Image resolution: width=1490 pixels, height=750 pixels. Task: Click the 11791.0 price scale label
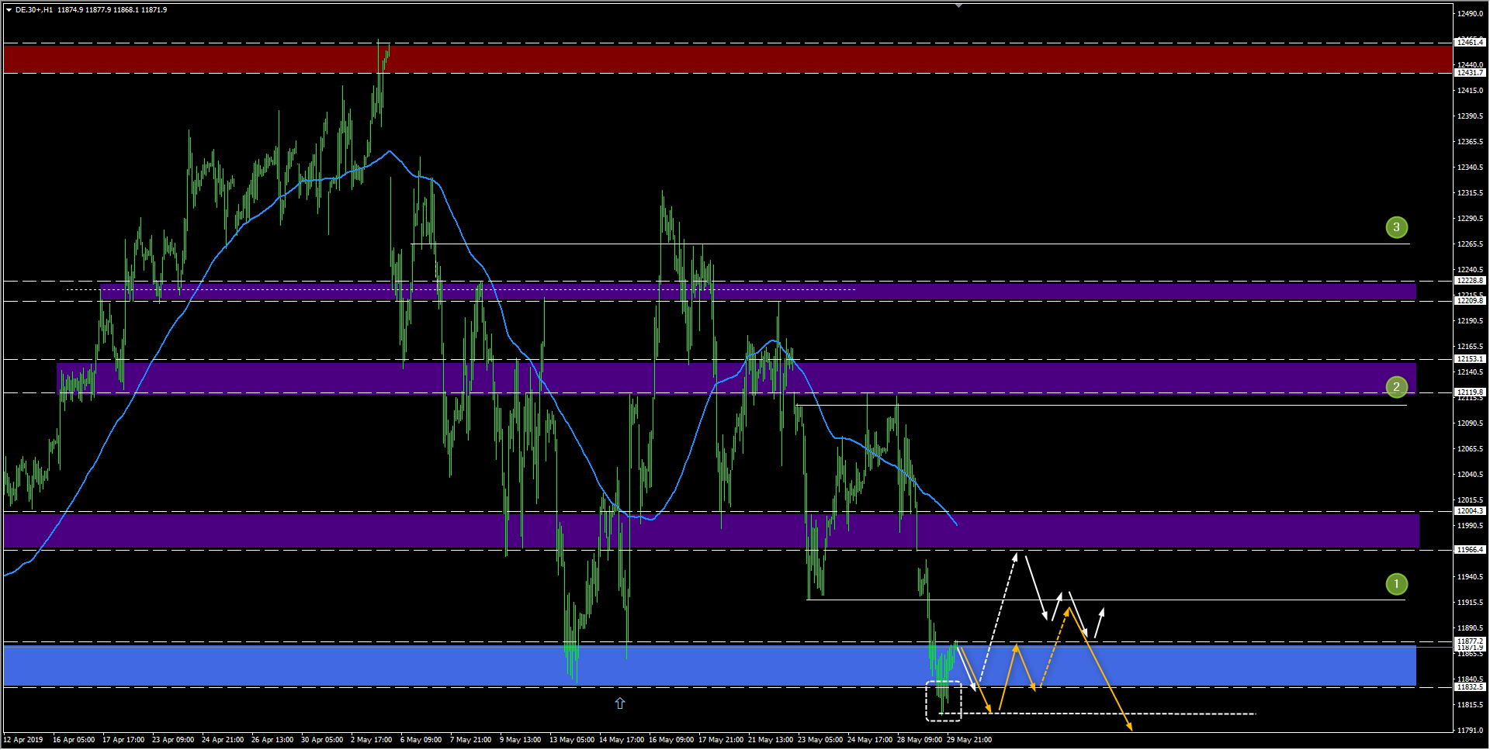pyautogui.click(x=1470, y=731)
